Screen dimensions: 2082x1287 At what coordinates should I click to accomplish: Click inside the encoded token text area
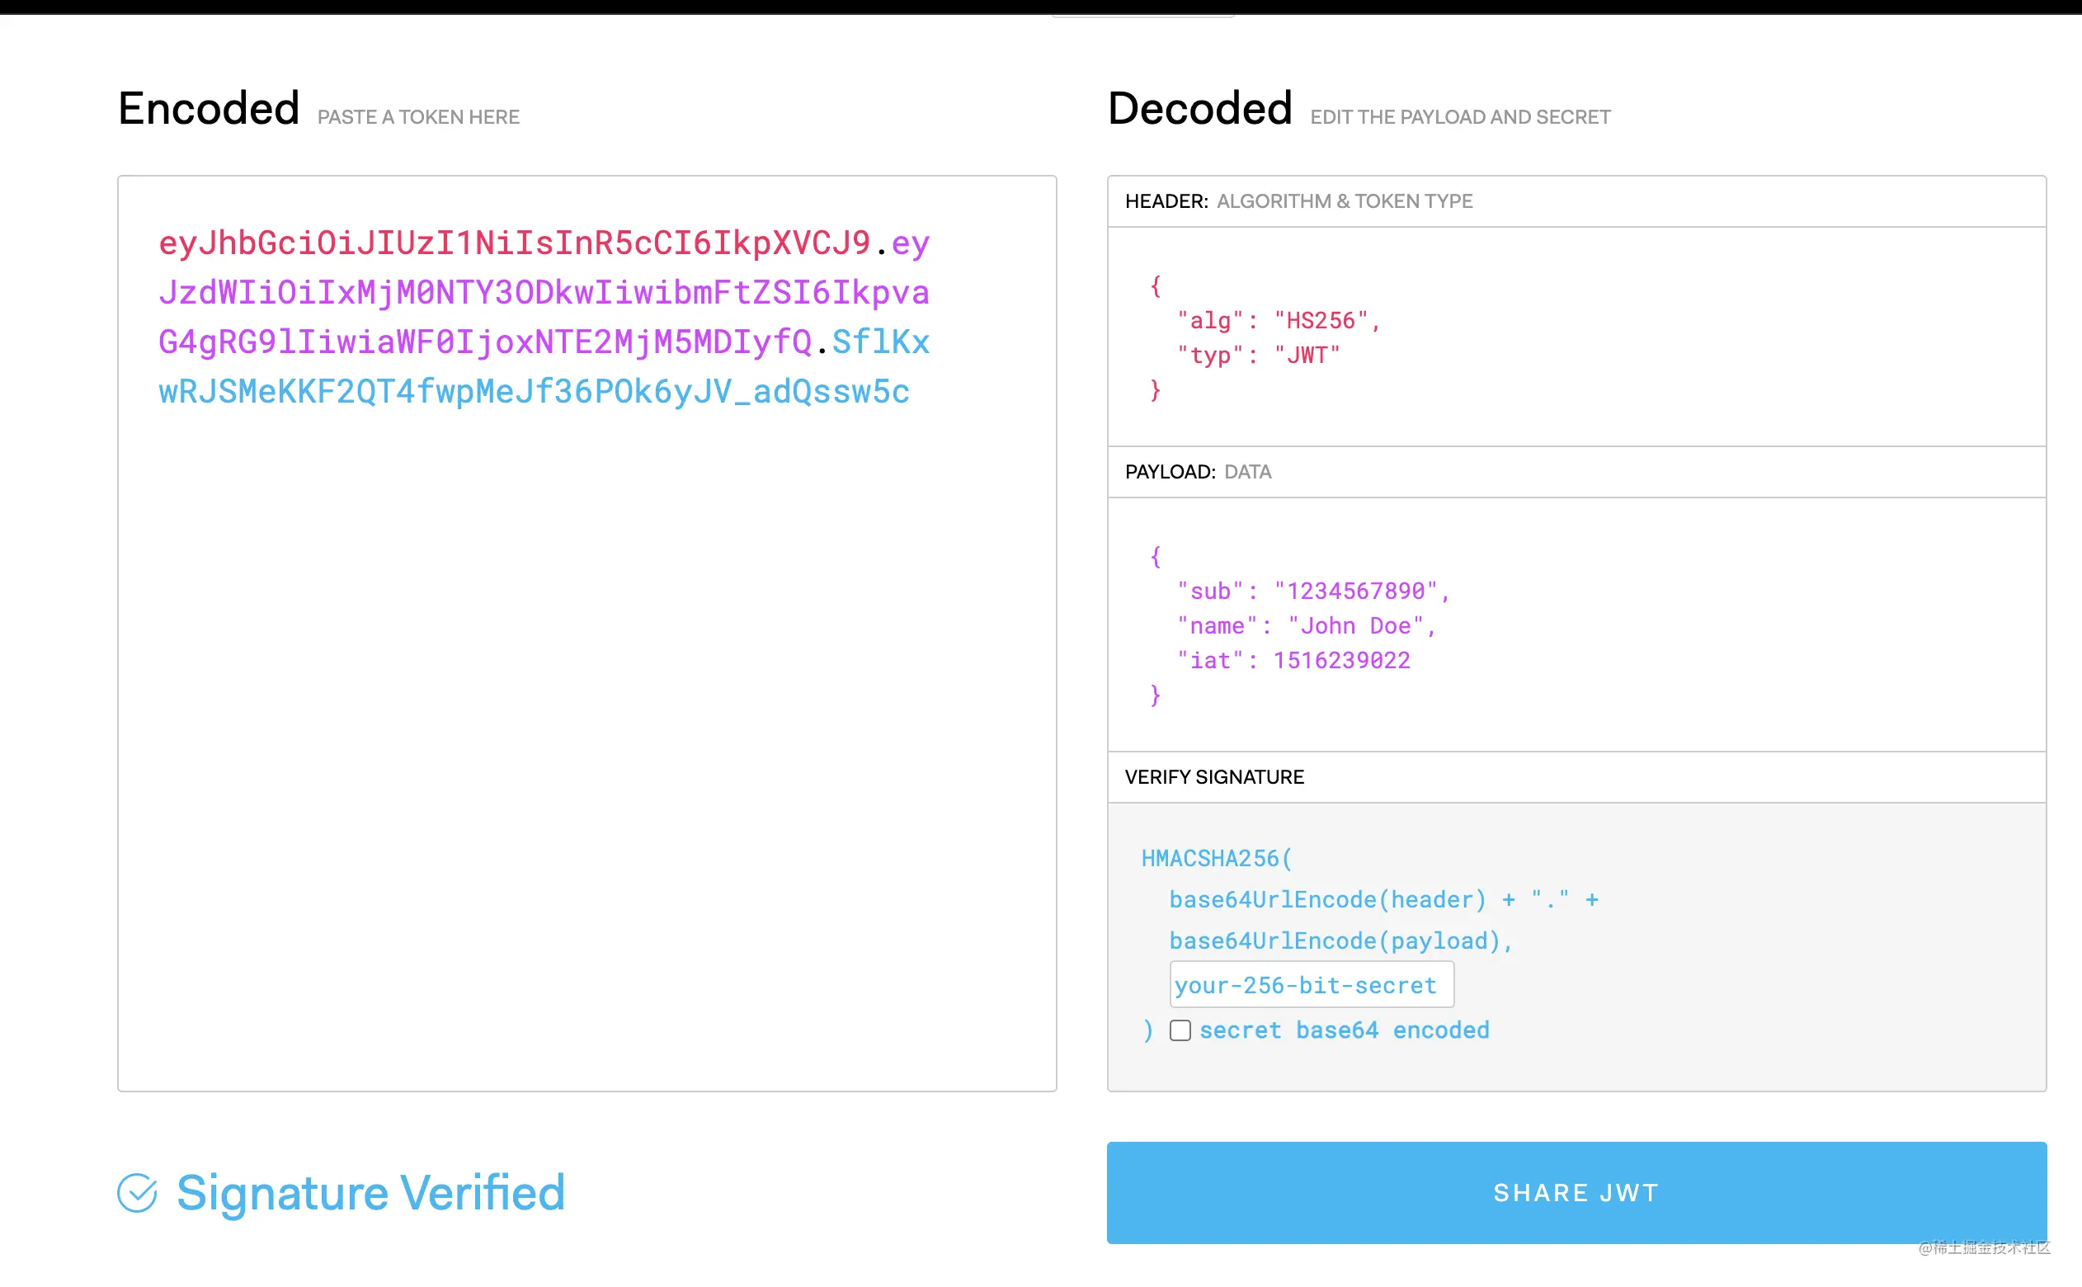pos(587,633)
